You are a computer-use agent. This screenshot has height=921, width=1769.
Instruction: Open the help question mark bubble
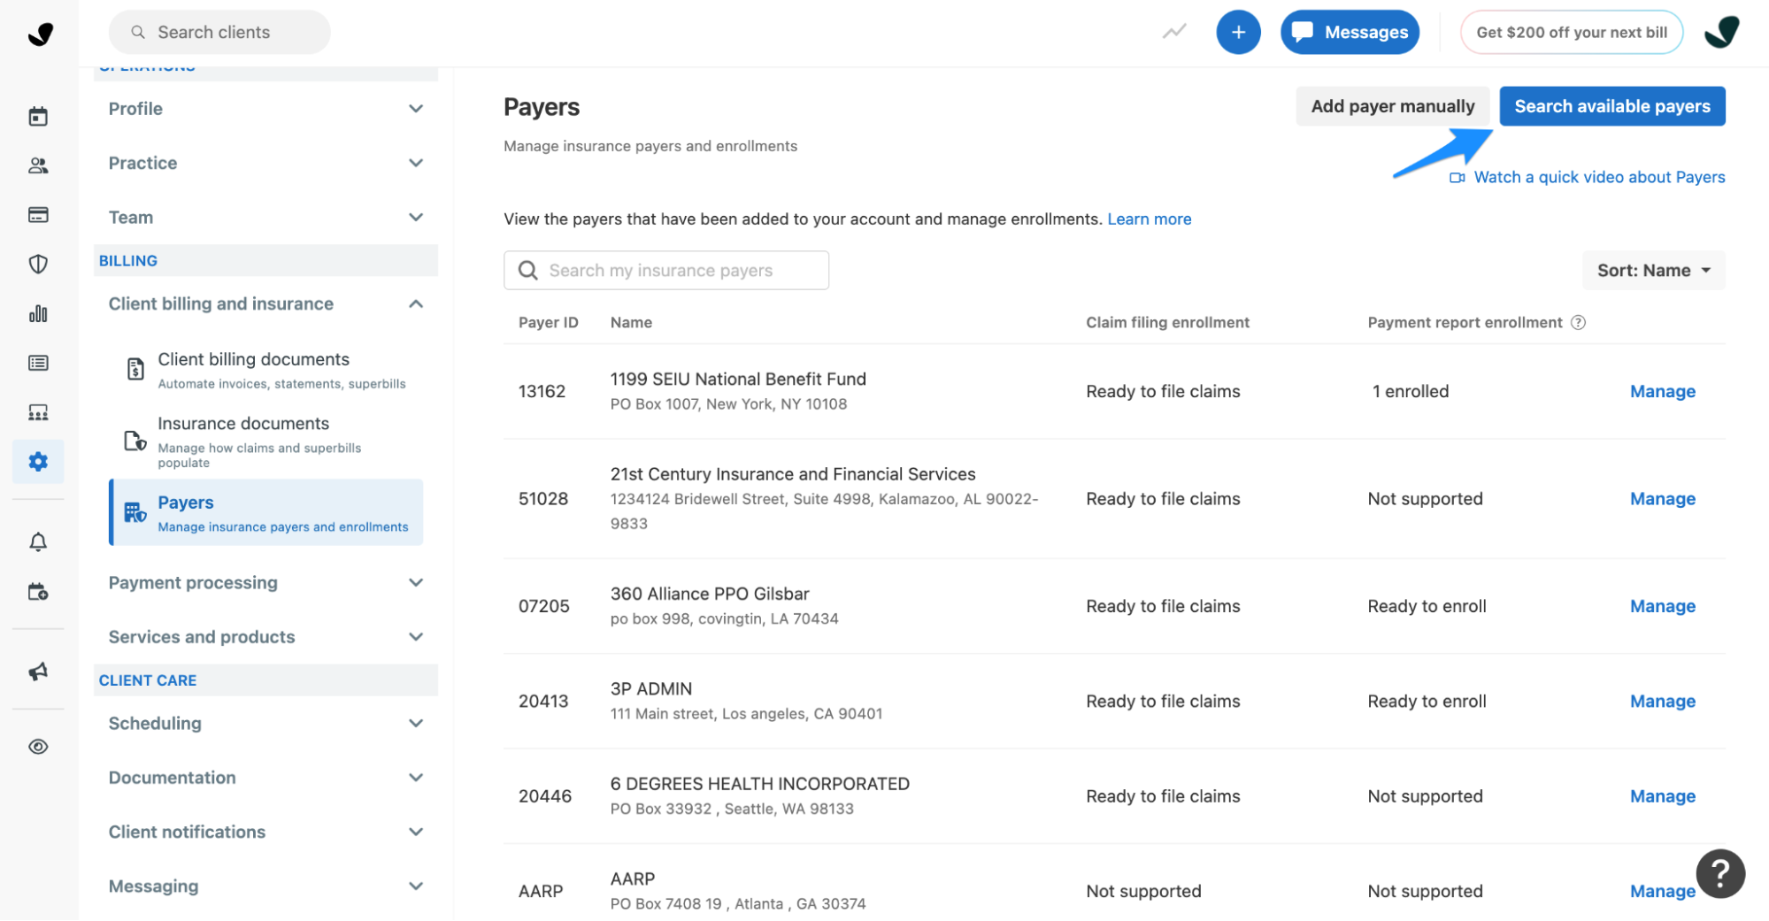tap(1720, 873)
